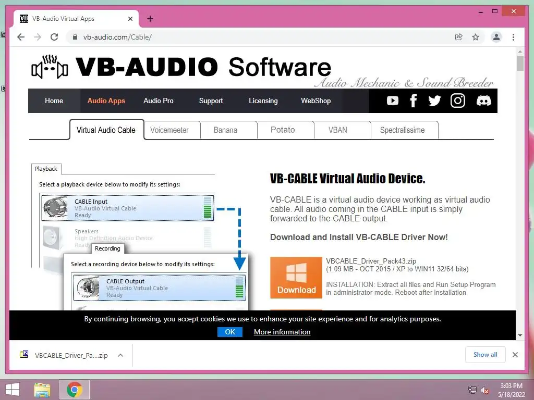Reload the vb-audio.com page

click(54, 37)
